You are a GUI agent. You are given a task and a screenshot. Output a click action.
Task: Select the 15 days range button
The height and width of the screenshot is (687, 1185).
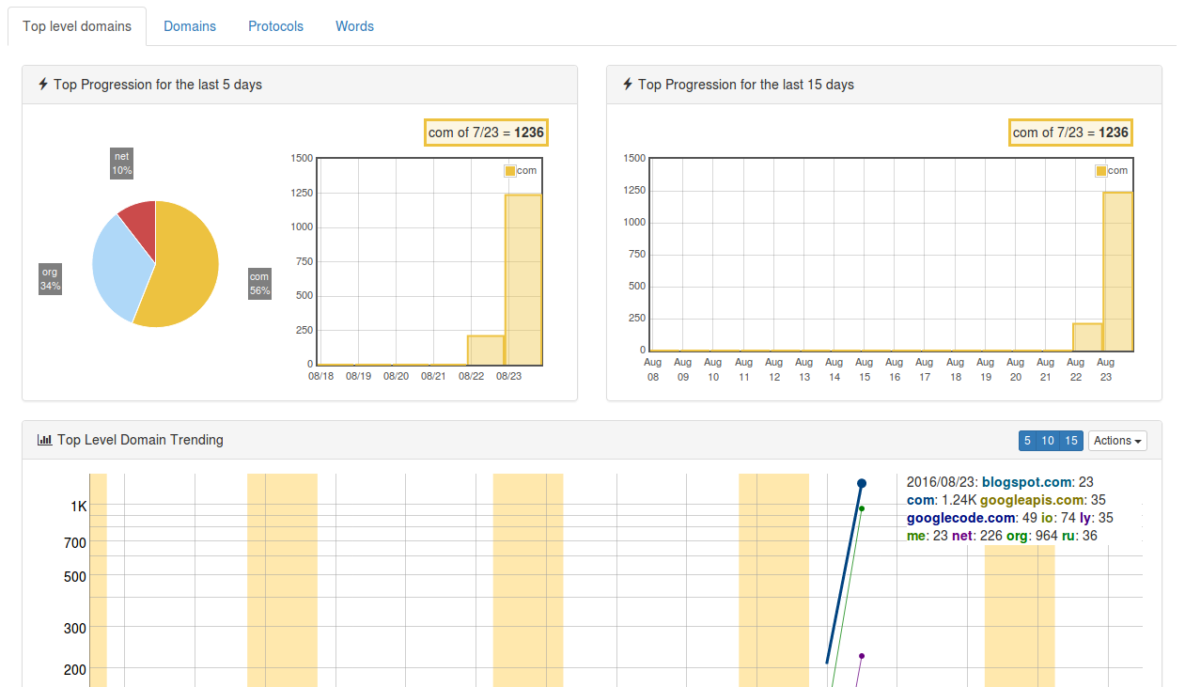tap(1071, 441)
